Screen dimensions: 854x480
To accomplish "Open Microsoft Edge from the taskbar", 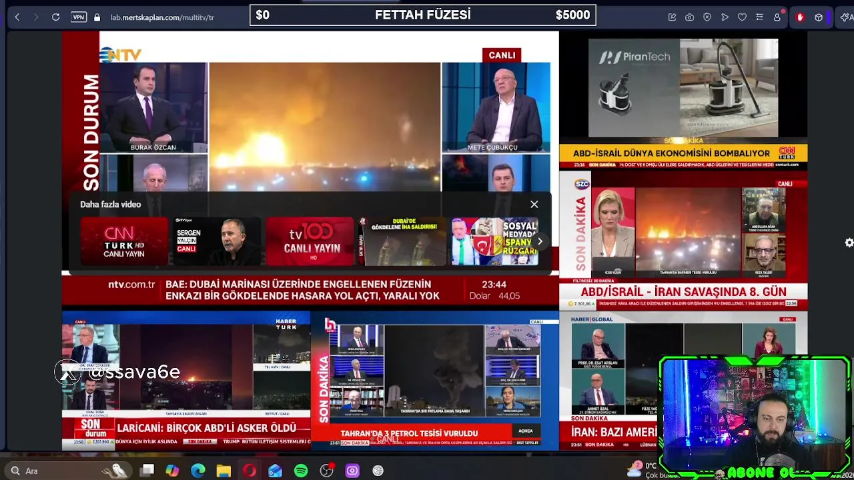I will click(198, 471).
